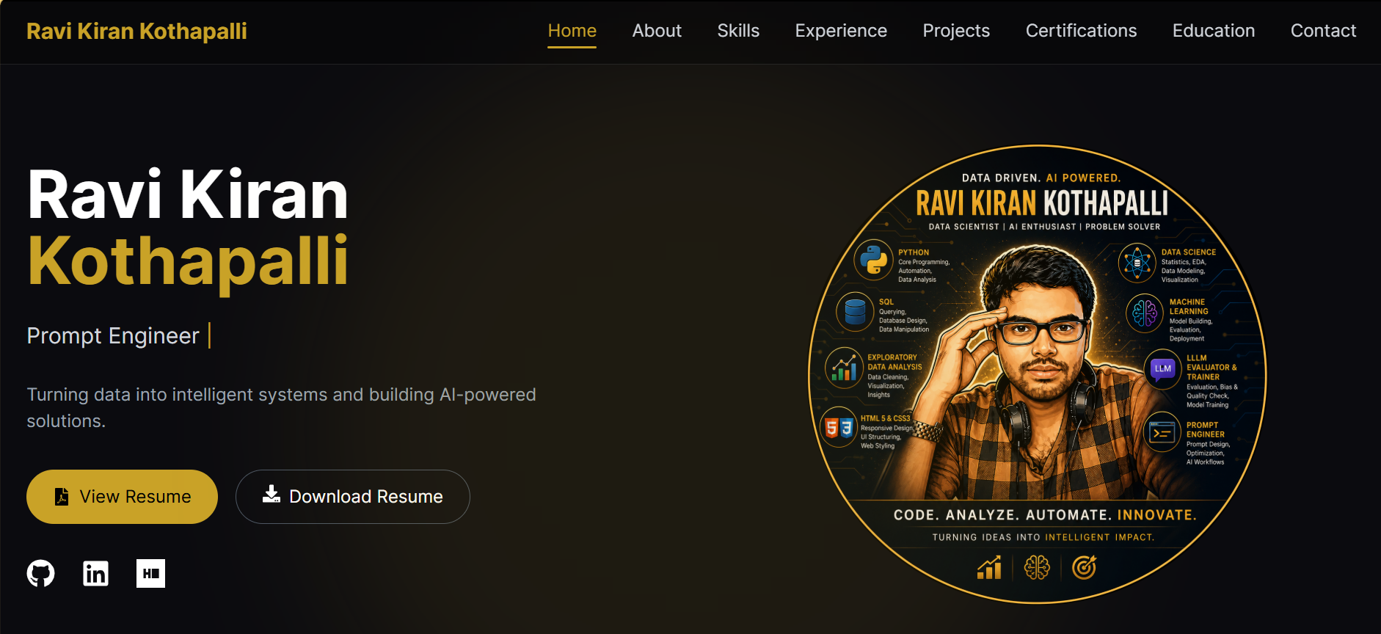The image size is (1381, 634).
Task: Click the "Prompt Engineer" typed role text
Action: coord(113,335)
